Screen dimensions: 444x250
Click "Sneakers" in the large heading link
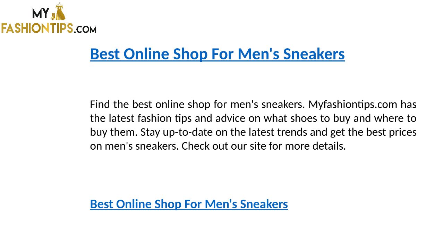(x=314, y=54)
